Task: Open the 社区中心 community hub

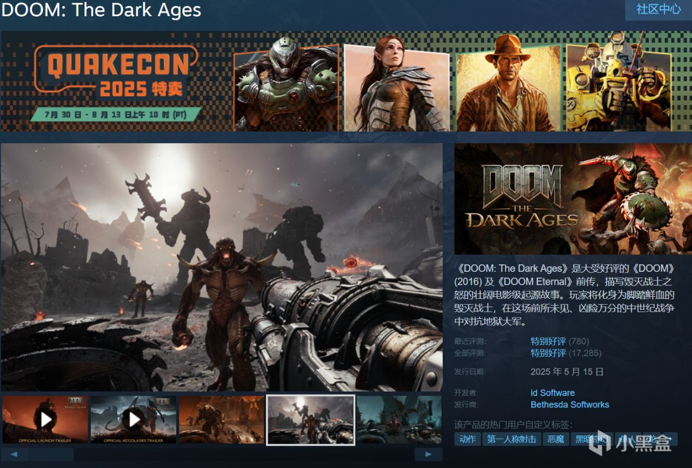Action: pyautogui.click(x=658, y=10)
